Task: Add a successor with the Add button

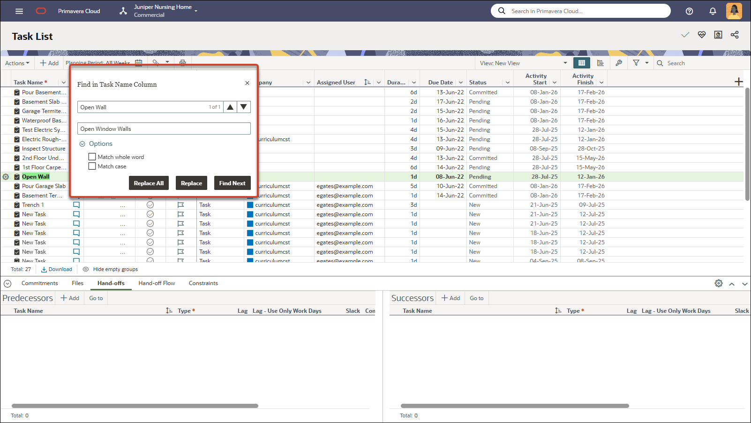Action: [x=451, y=298]
